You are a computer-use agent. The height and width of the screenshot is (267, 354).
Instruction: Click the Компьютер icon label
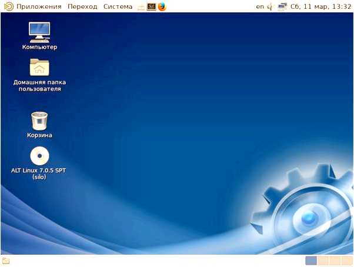[40, 47]
